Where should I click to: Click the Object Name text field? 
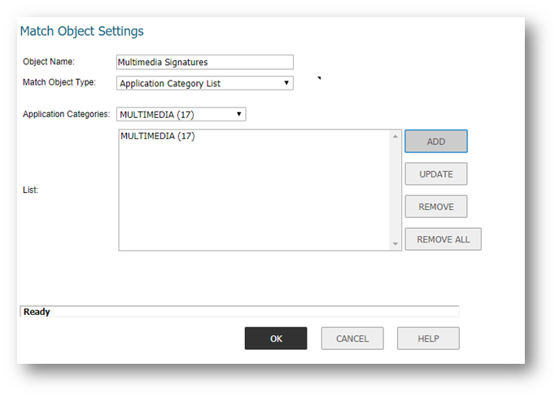pyautogui.click(x=204, y=62)
